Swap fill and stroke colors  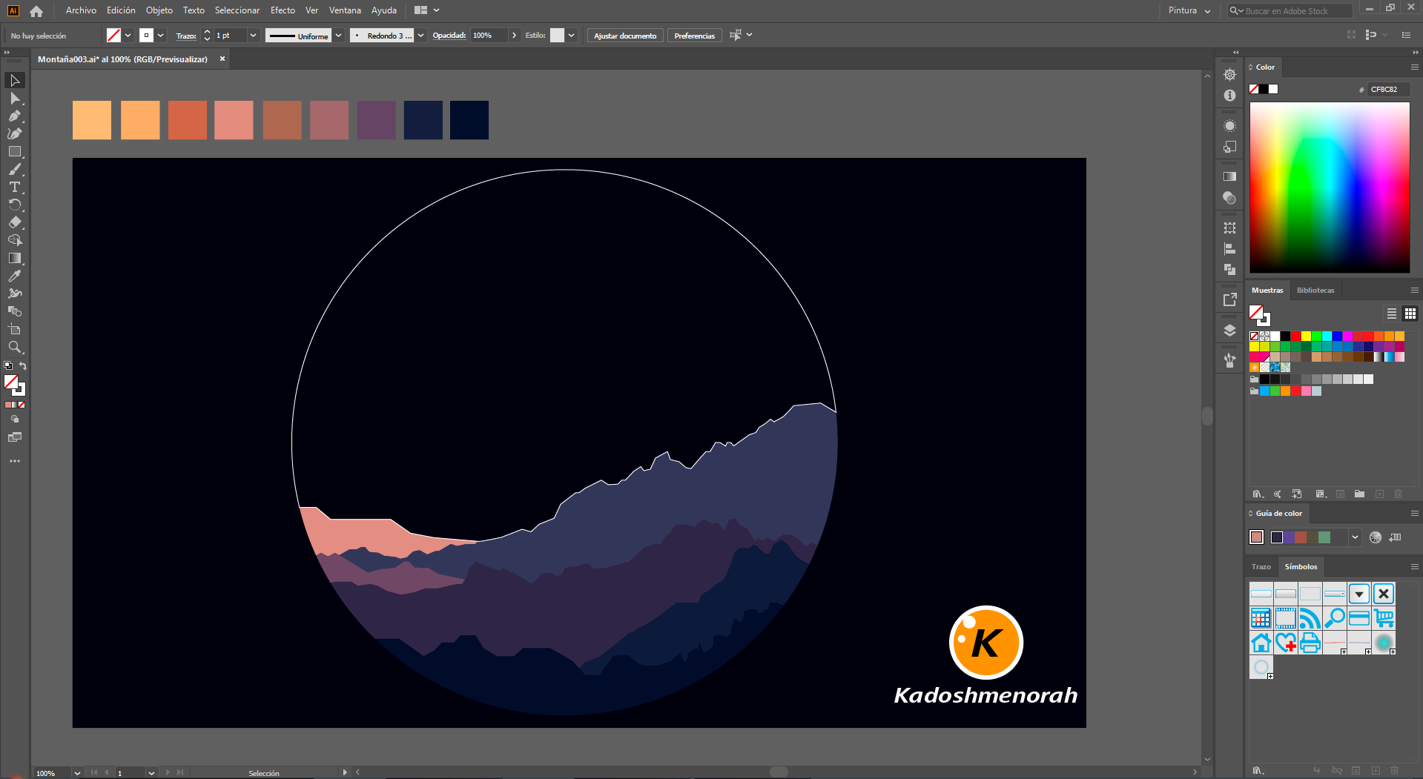click(23, 366)
